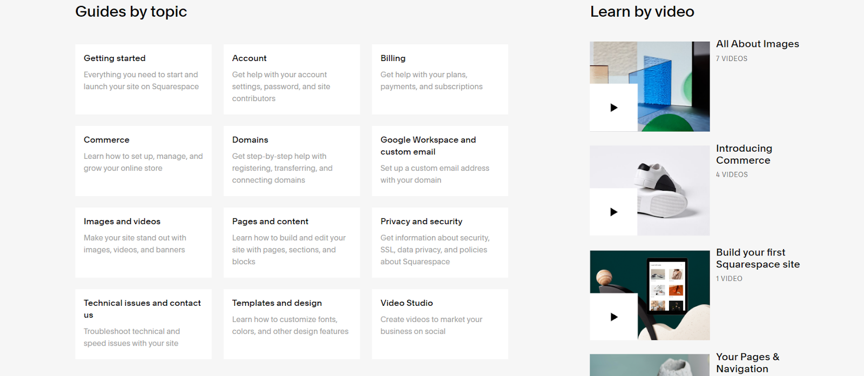The image size is (864, 376).
Task: Open the Privacy and security guide
Action: 440,243
